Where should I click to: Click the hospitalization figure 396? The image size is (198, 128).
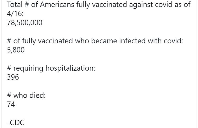[13, 77]
